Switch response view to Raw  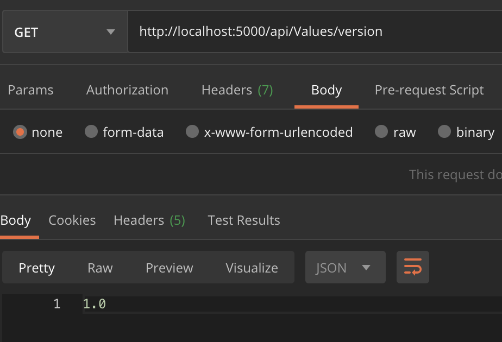coord(100,268)
